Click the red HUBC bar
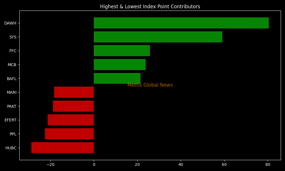 point(62,148)
